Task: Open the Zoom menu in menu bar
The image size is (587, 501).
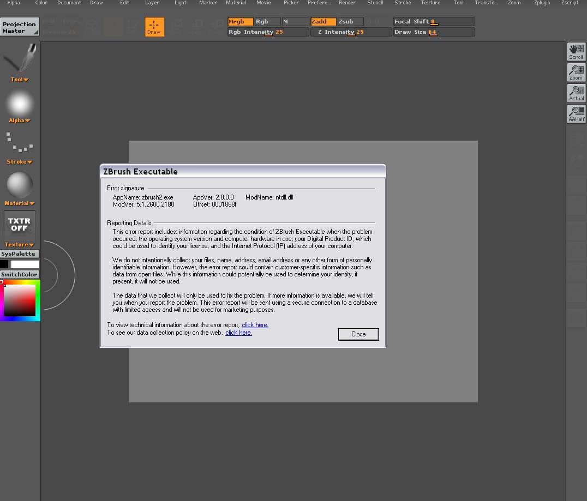Action: pyautogui.click(x=514, y=3)
